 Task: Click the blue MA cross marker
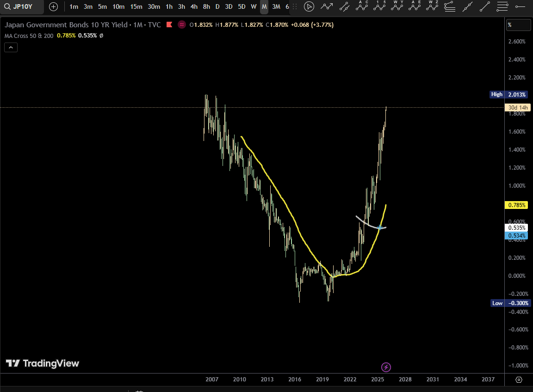pyautogui.click(x=380, y=227)
